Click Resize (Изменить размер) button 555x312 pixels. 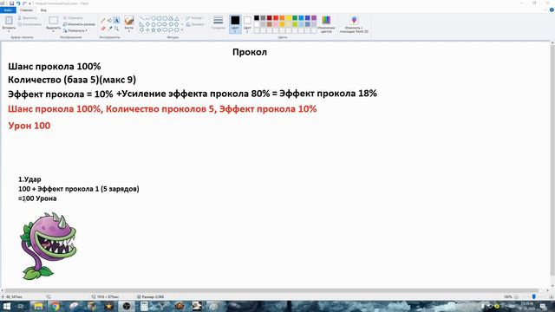[79, 24]
